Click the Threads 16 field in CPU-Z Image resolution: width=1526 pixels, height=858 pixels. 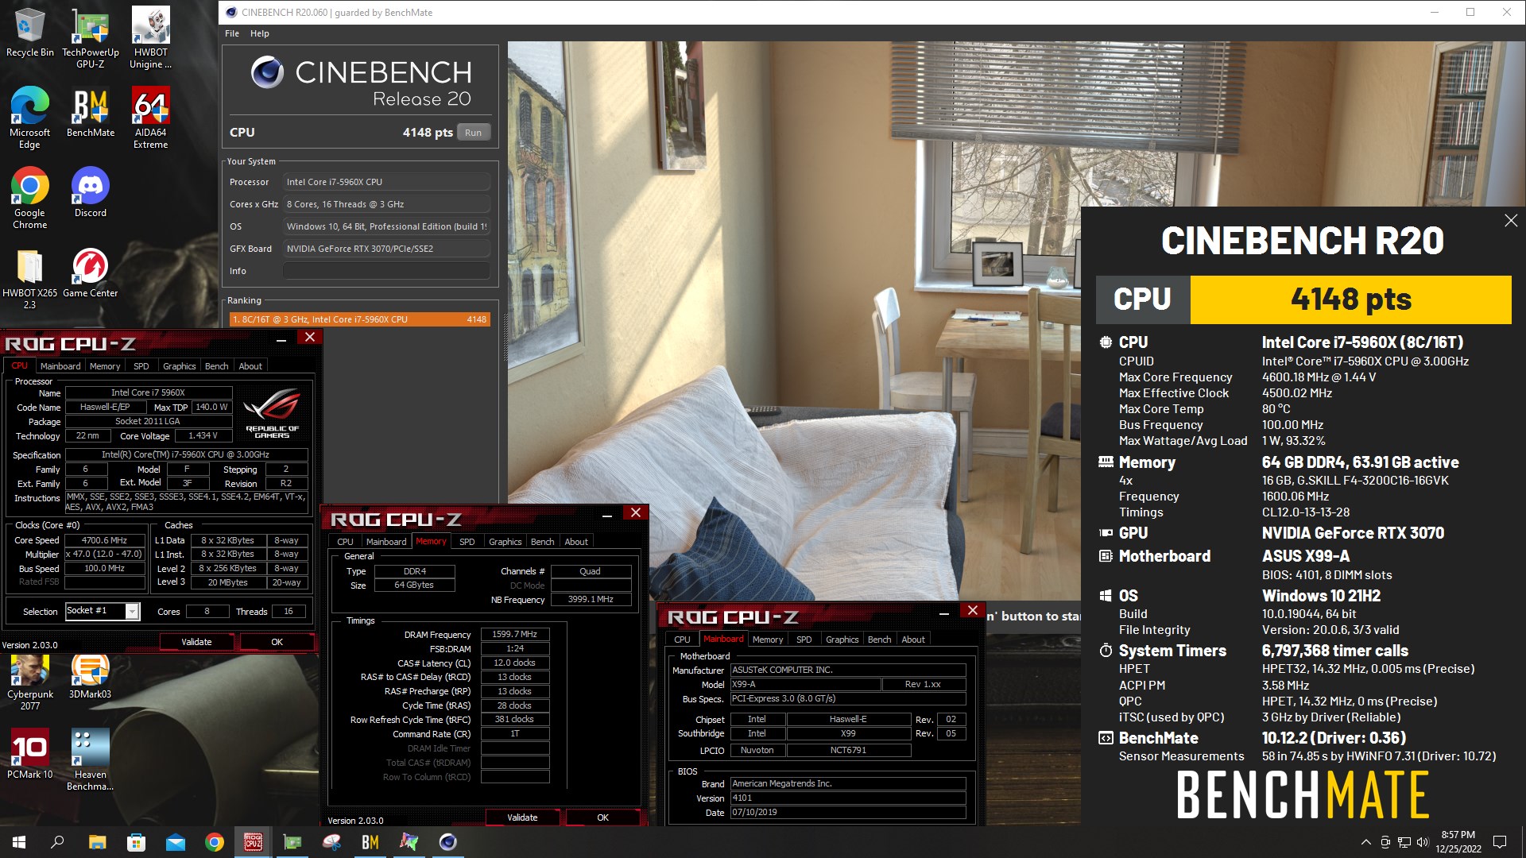tap(289, 612)
